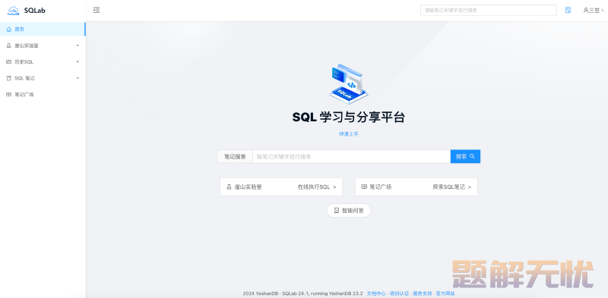Select 首页 in the sidebar menu
Image resolution: width=608 pixels, height=298 pixels.
coord(43,29)
